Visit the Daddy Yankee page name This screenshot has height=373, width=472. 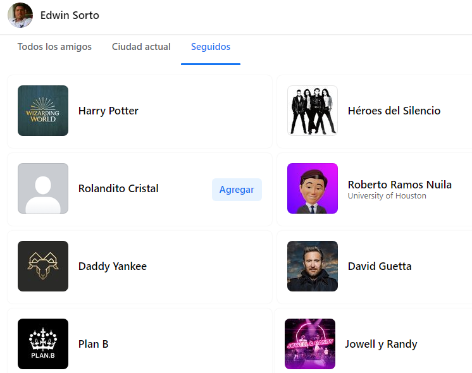[x=113, y=266]
